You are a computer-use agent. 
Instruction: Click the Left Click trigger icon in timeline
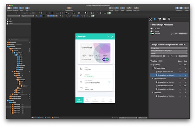pos(153,65)
